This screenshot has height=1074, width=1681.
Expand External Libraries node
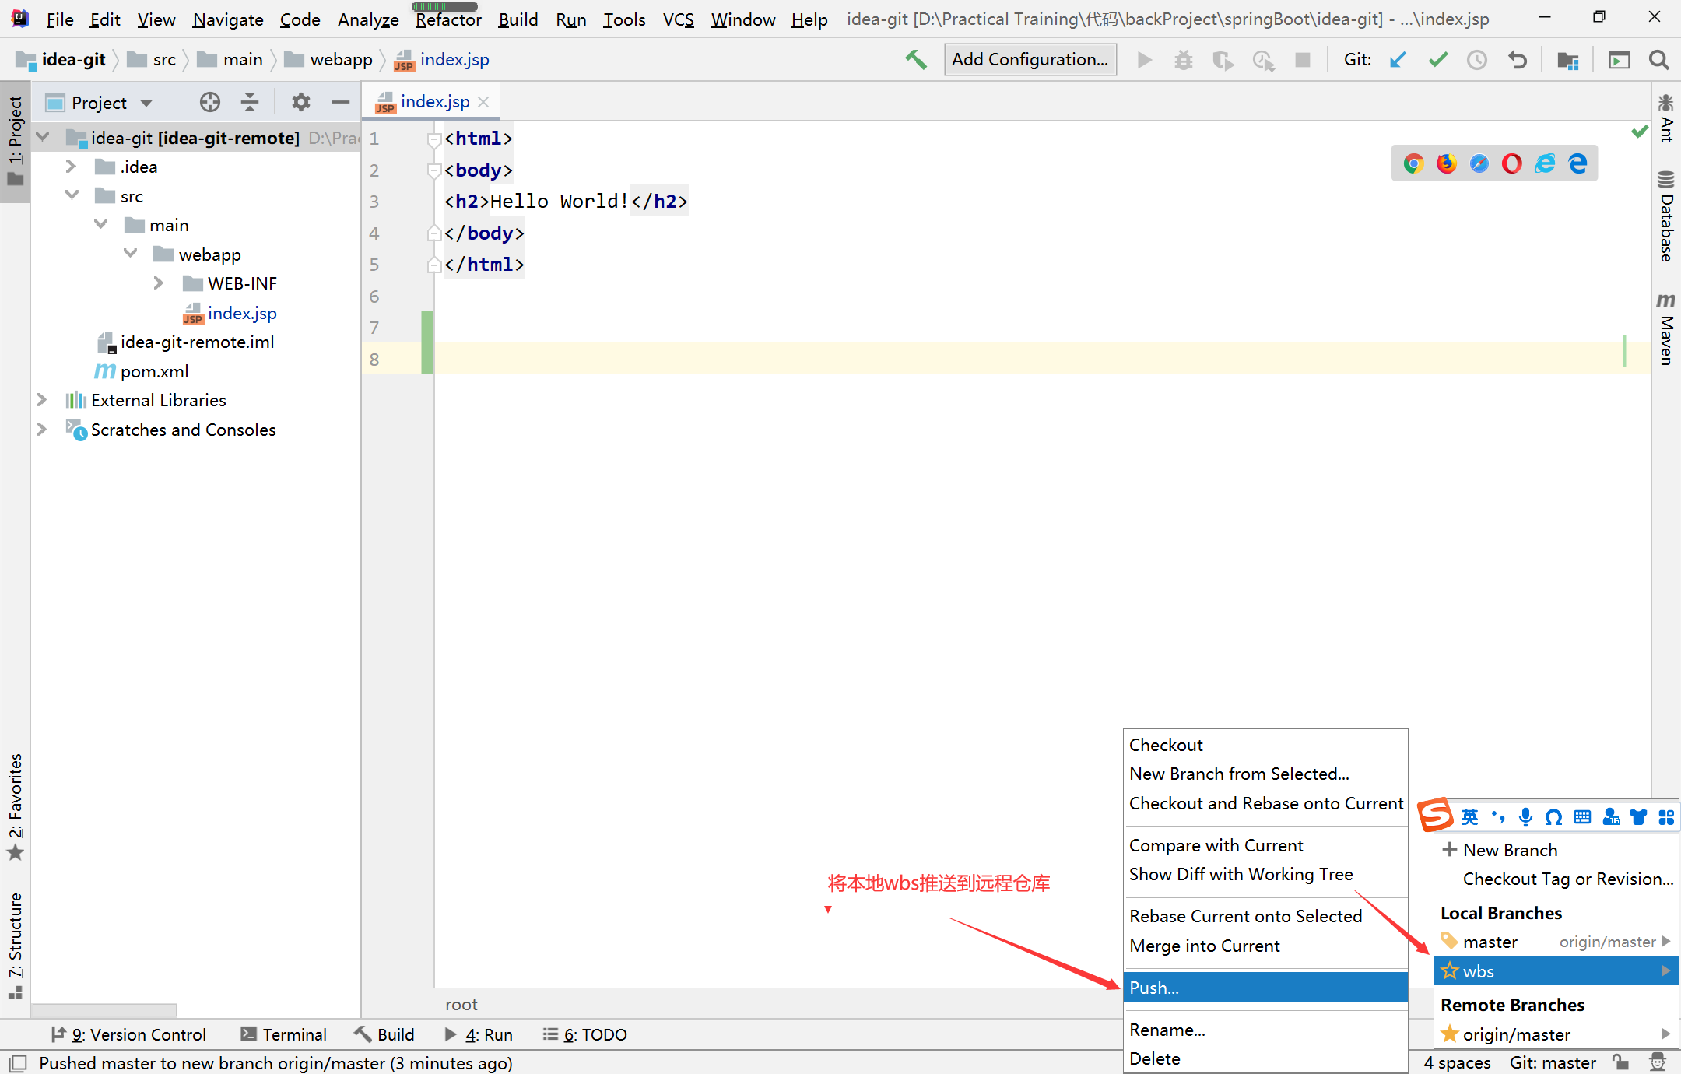42,400
